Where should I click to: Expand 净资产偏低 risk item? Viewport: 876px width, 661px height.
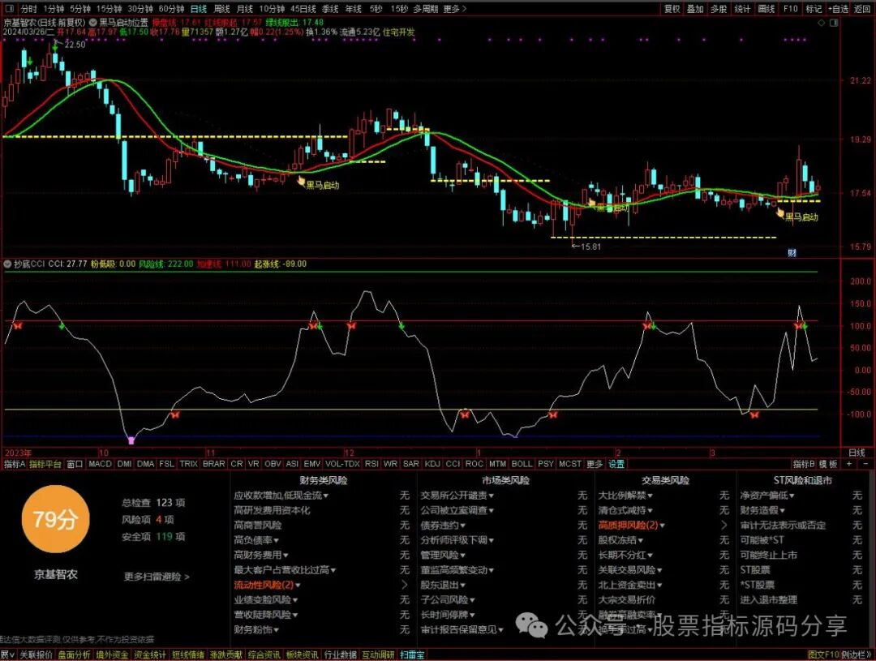click(767, 496)
